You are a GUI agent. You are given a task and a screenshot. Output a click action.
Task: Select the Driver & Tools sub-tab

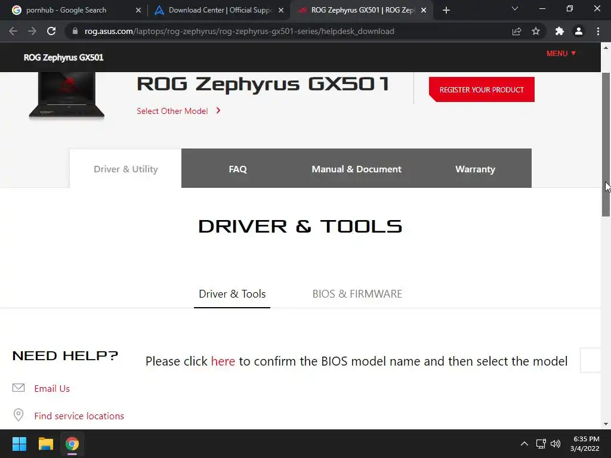click(x=232, y=293)
